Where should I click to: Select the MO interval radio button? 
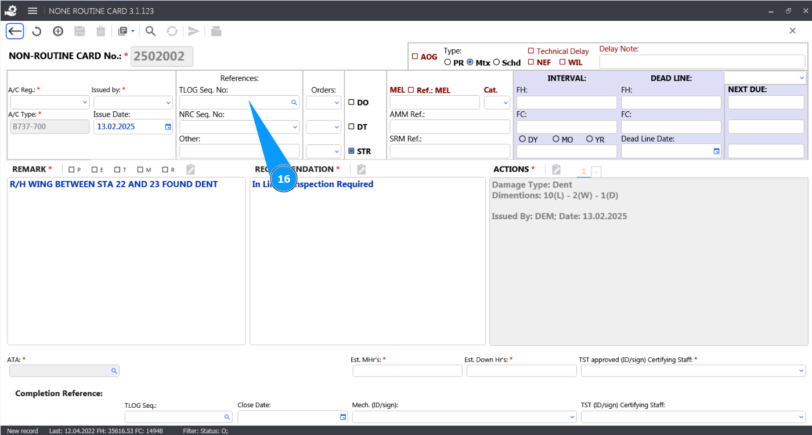(556, 139)
